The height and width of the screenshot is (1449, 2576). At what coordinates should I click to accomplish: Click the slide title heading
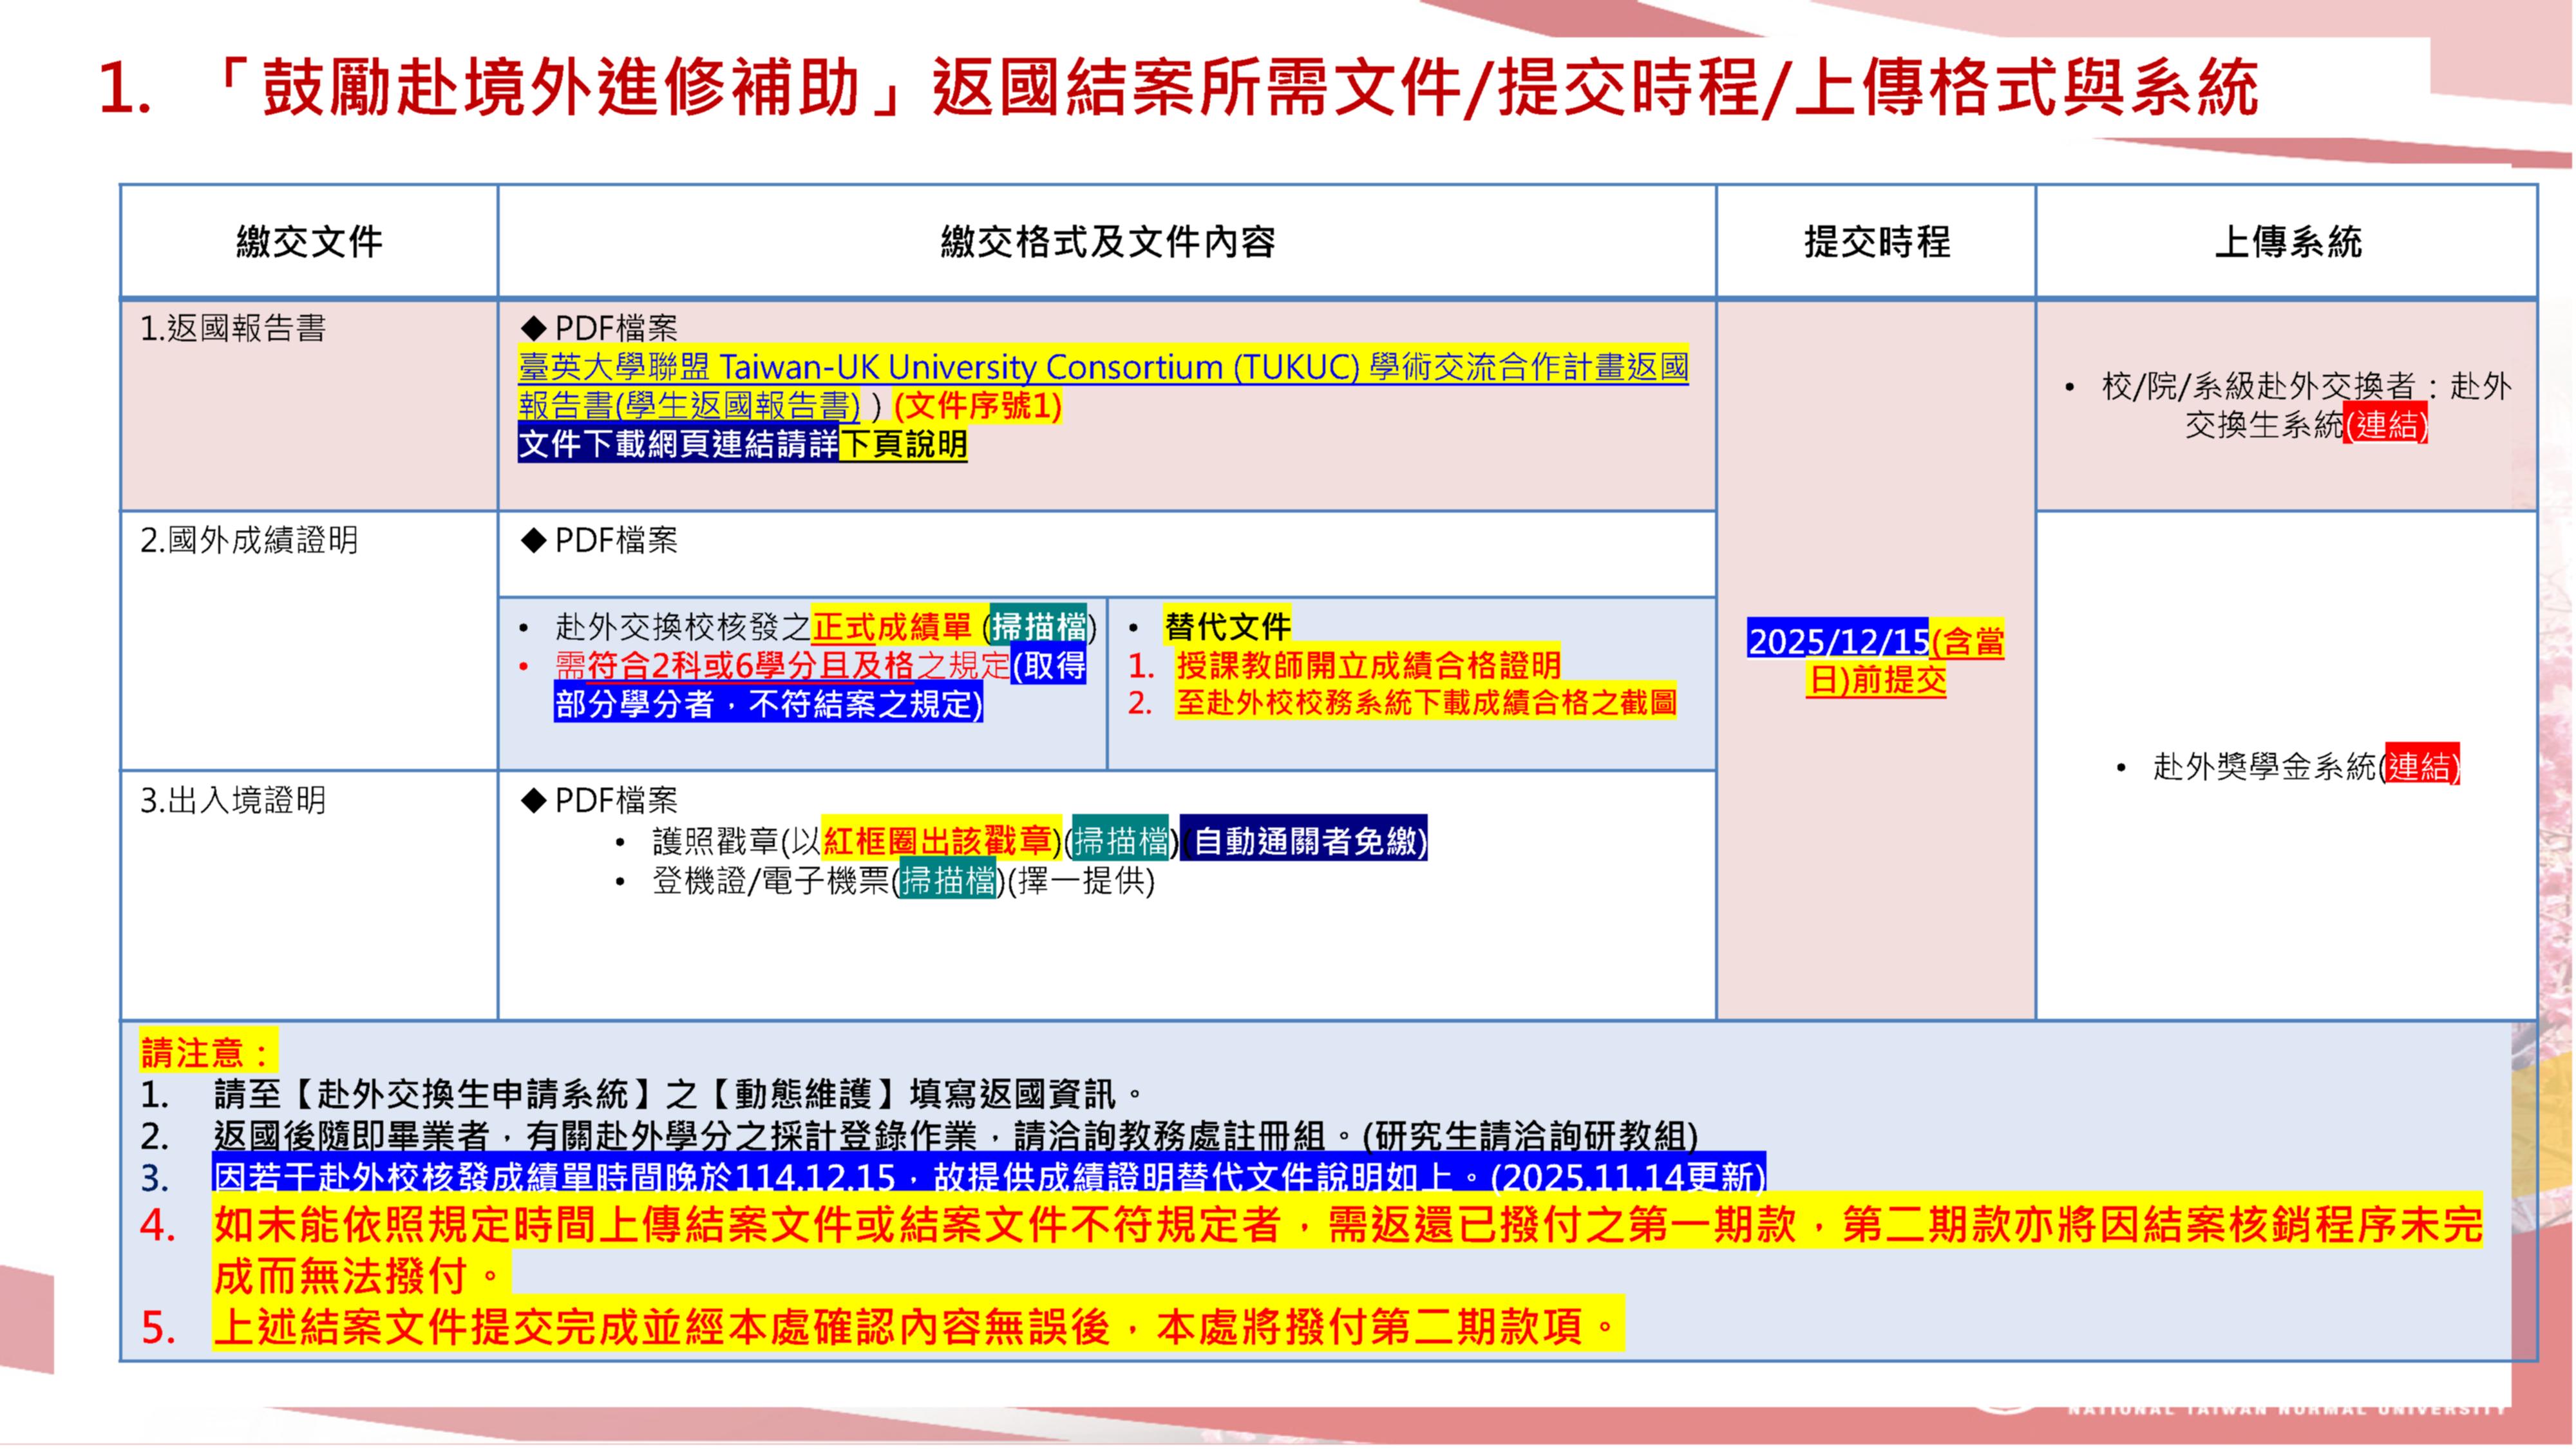1180,88
